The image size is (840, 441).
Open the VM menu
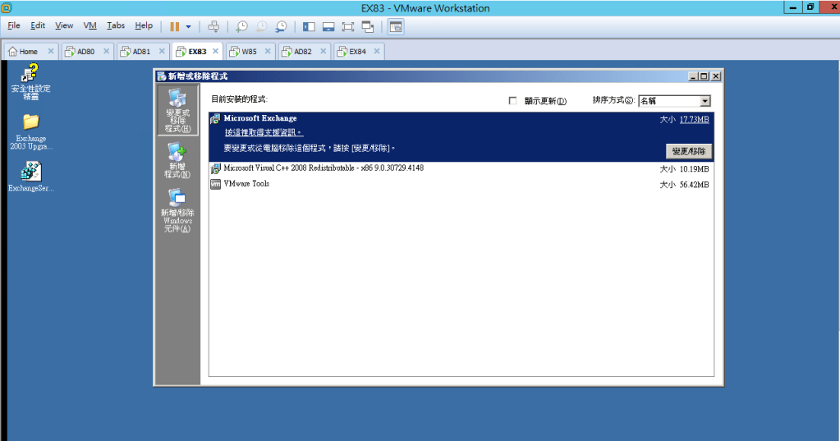(90, 26)
